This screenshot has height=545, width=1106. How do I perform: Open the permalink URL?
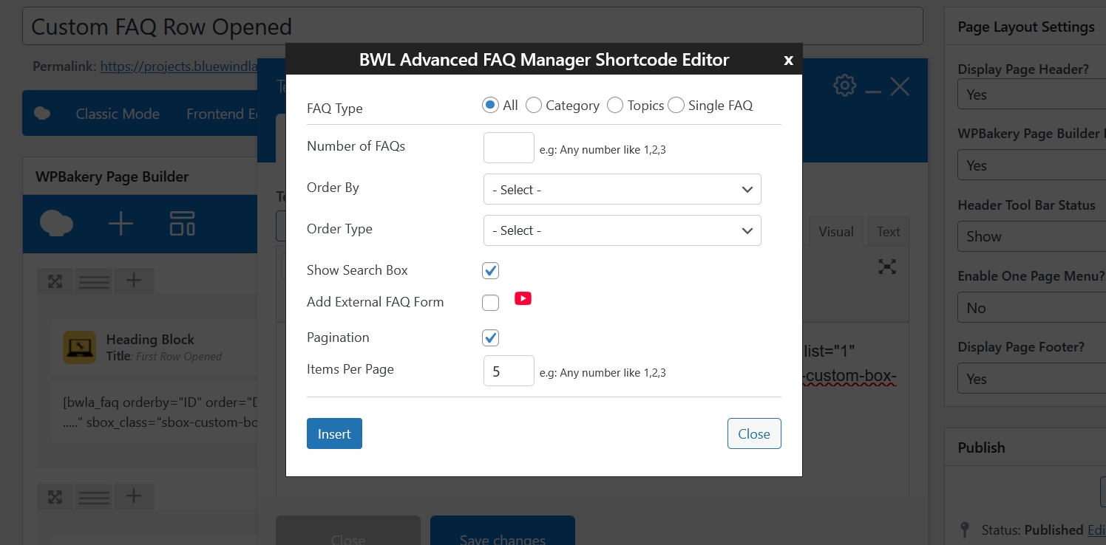178,66
